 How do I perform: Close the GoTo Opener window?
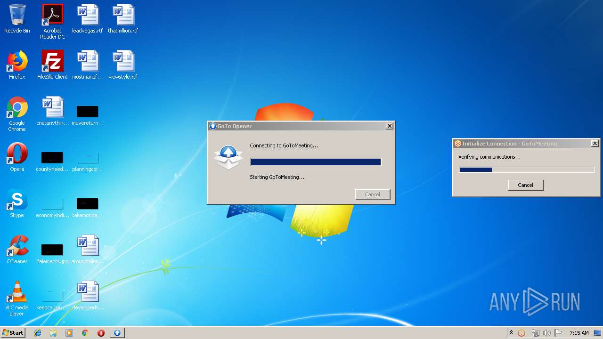[390, 126]
